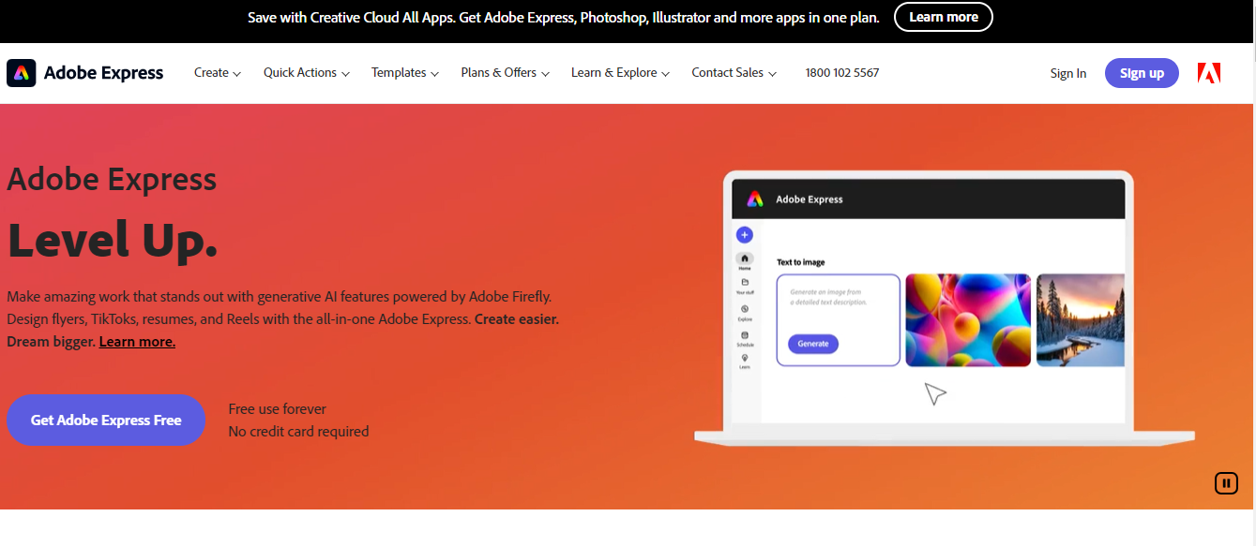This screenshot has width=1256, height=546.
Task: Click Get Adobe Express Free button
Action: click(106, 420)
